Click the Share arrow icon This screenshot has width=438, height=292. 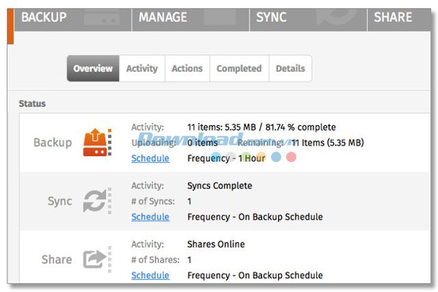[96, 259]
